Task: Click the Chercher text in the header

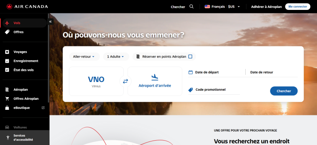Action: click(x=178, y=7)
